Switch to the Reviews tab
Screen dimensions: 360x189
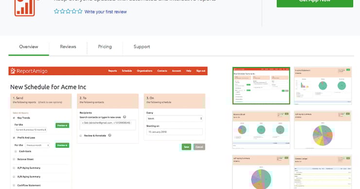(x=68, y=47)
